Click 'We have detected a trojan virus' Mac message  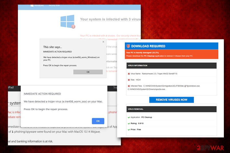click(63, 101)
